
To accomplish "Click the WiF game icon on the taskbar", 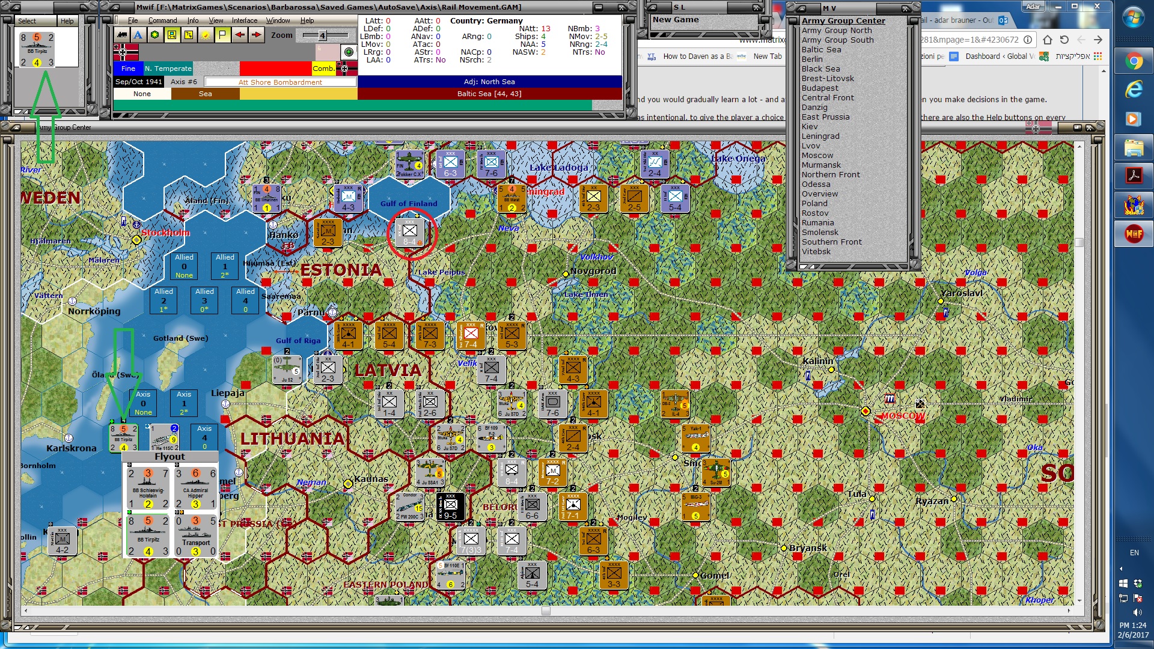I will point(1134,234).
